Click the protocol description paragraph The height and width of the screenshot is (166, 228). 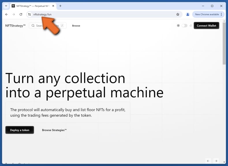tap(68, 113)
